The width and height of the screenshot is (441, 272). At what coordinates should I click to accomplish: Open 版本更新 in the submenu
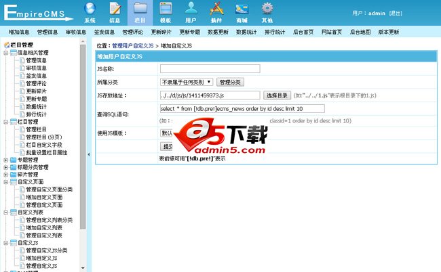tap(389, 32)
